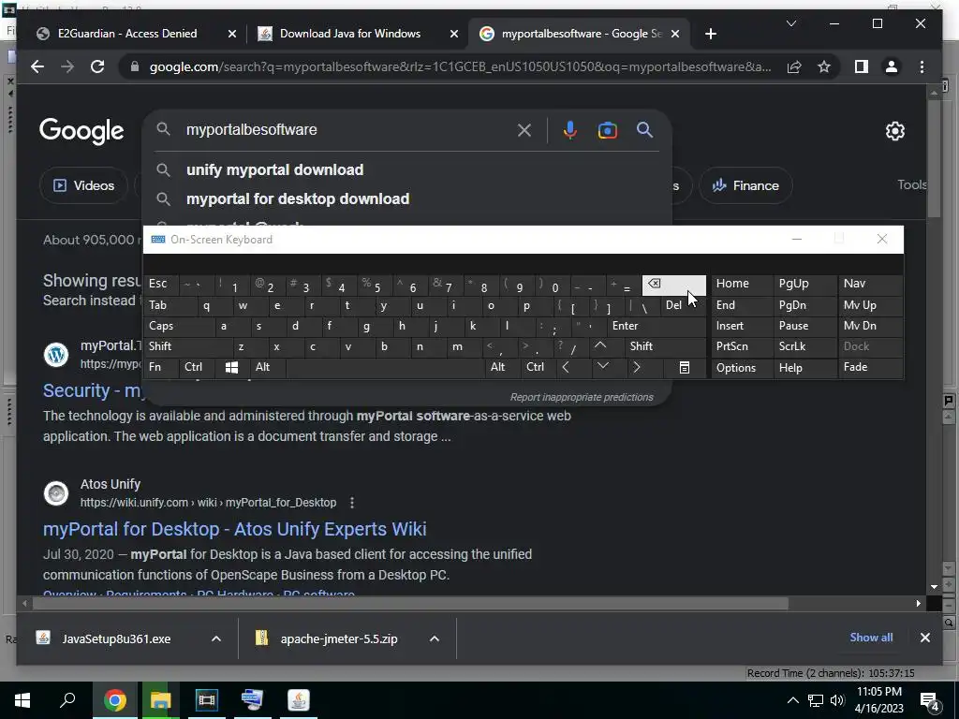The height and width of the screenshot is (719, 959).
Task: Click the Enter key on On-Screen Keyboard
Action: (x=657, y=326)
